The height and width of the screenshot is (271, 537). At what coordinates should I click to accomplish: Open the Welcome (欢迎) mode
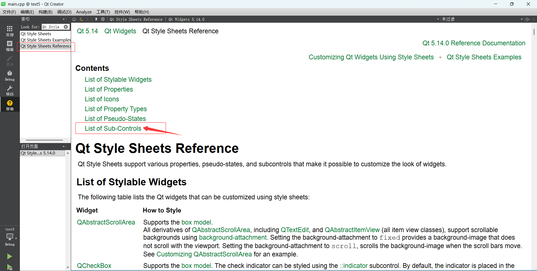coord(10,31)
